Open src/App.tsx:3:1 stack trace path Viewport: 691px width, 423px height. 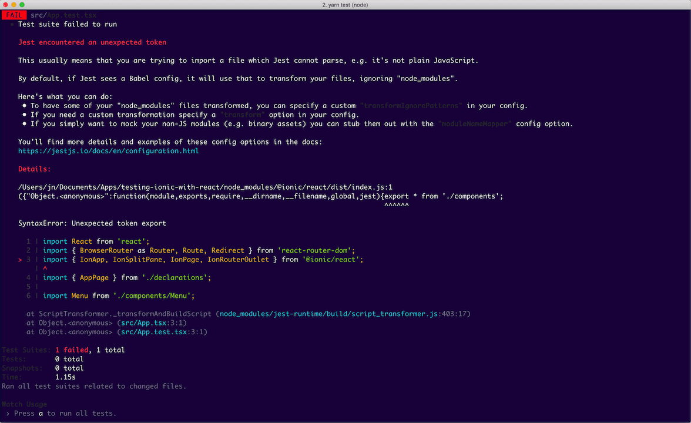click(x=152, y=323)
